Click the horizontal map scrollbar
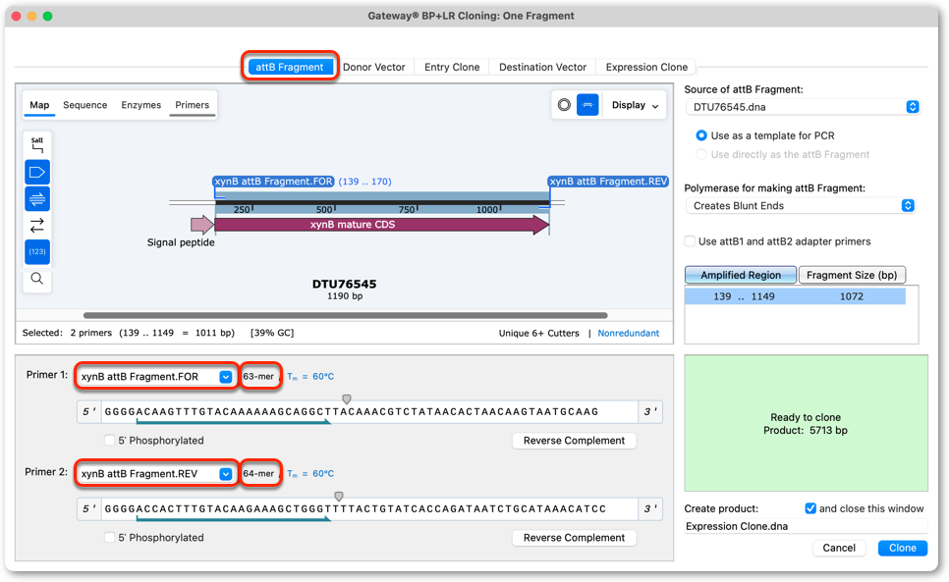This screenshot has width=949, height=582. (345, 315)
